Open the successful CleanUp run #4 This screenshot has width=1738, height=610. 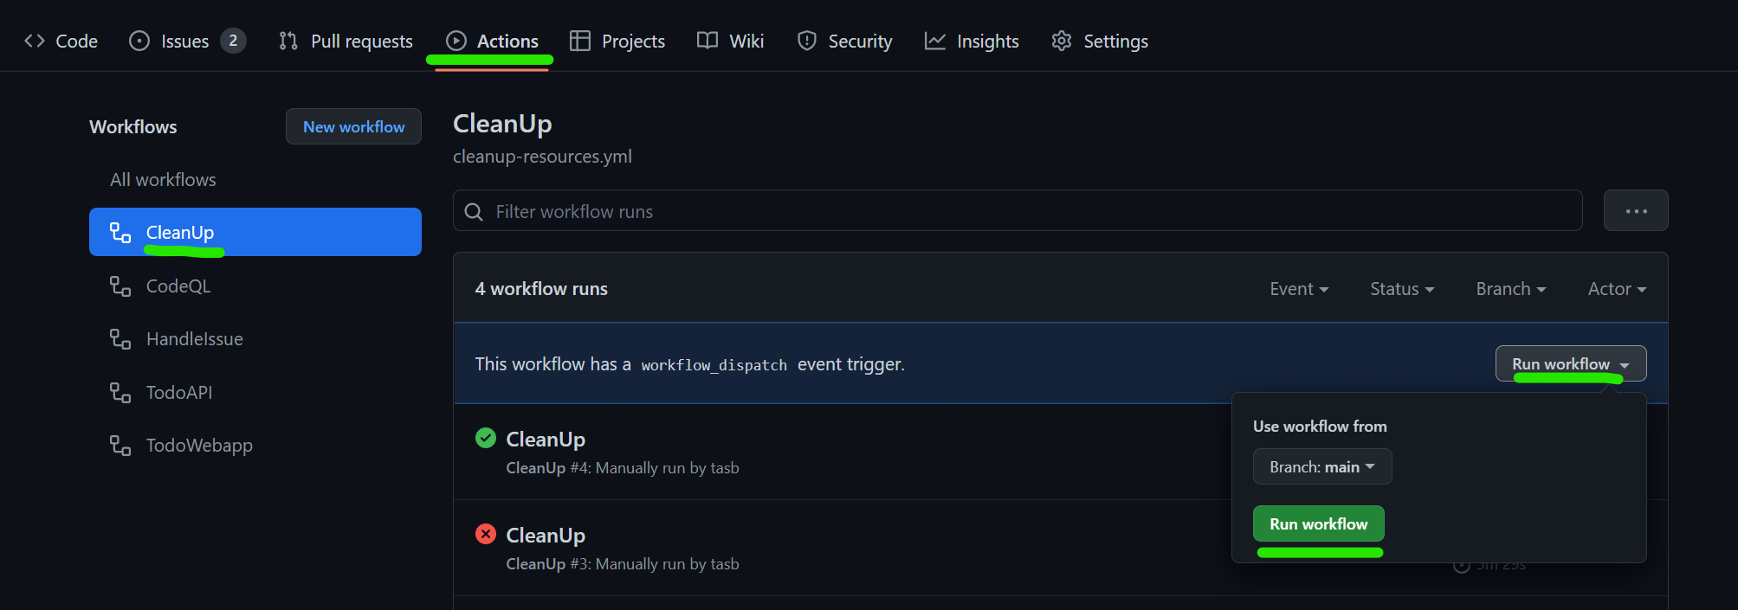point(546,440)
